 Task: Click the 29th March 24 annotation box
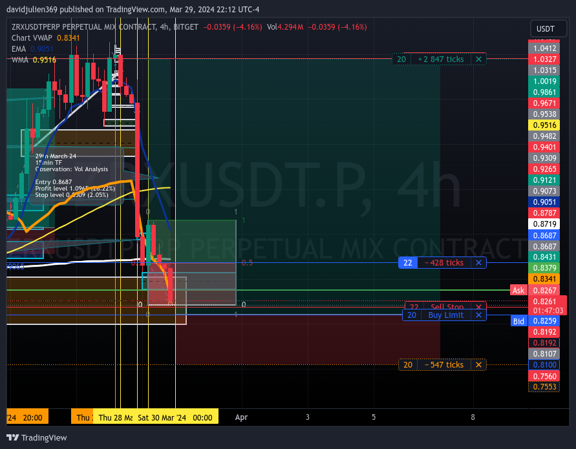pyautogui.click(x=76, y=176)
